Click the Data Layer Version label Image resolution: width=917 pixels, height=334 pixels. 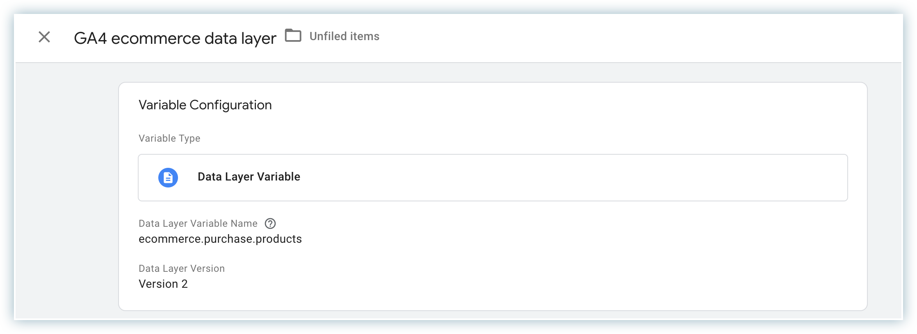click(182, 269)
